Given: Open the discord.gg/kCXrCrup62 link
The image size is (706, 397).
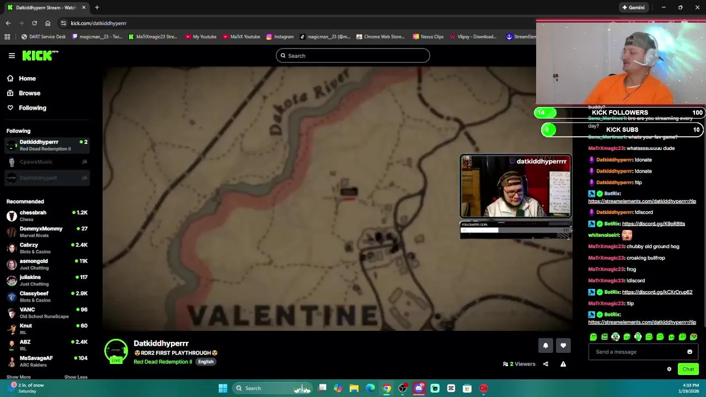Looking at the screenshot, I should (657, 292).
